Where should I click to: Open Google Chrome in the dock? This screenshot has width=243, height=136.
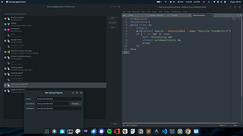coord(188,131)
